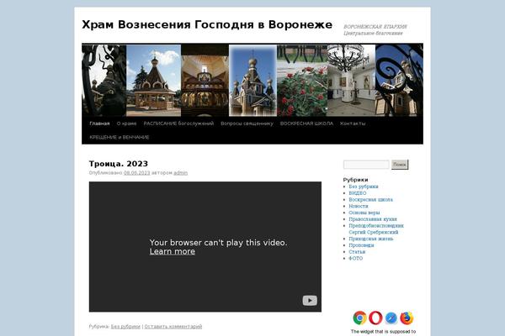Open Преподобноисповедник Сергий Сребрянский category

click(x=376, y=229)
